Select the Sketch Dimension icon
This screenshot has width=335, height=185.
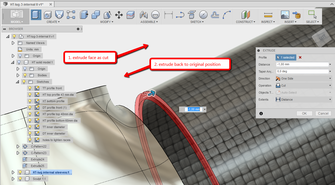pyautogui.click(x=168, y=15)
